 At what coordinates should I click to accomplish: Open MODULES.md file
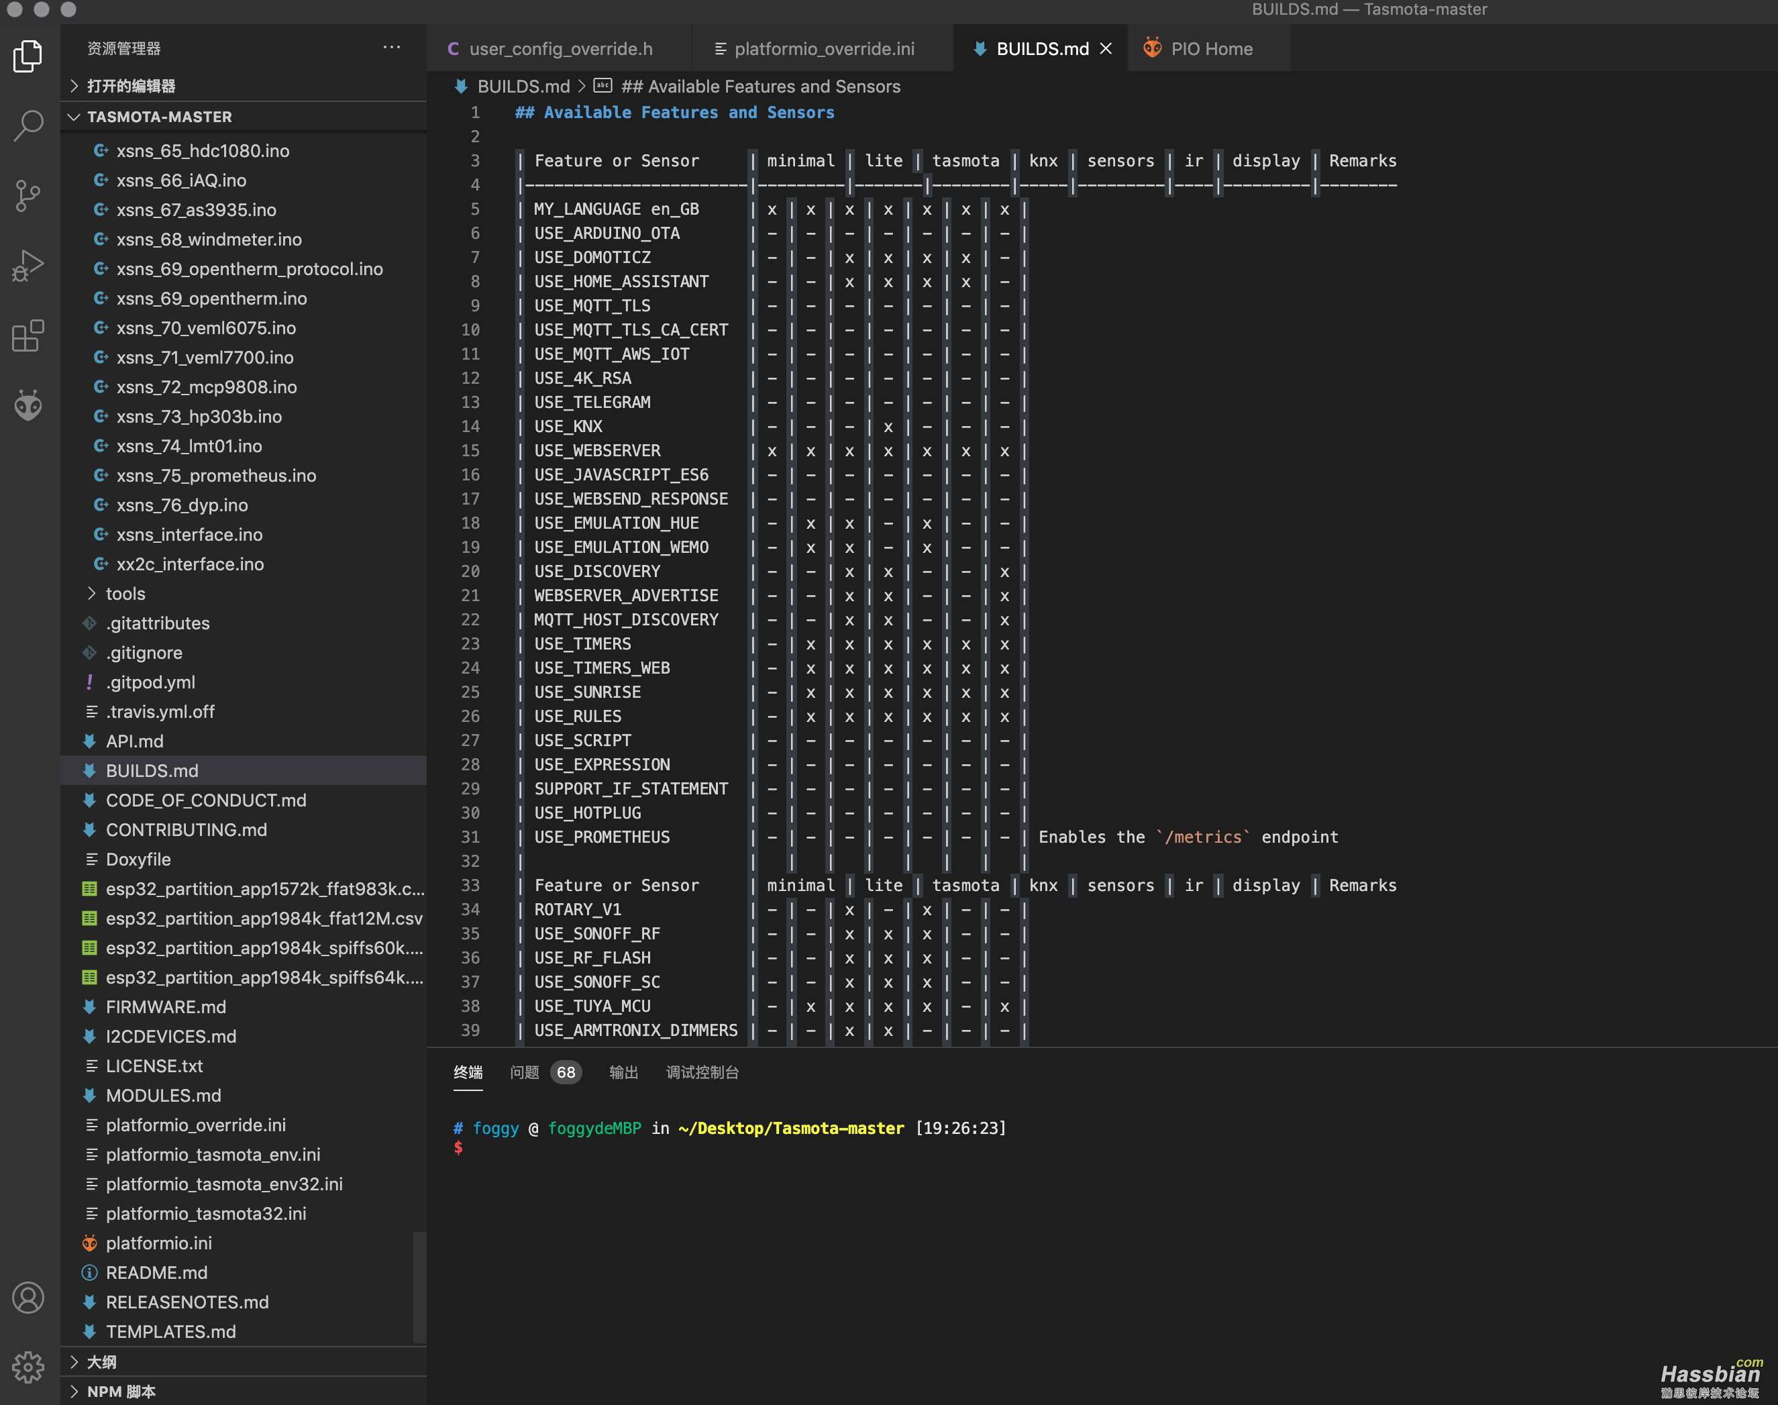(244, 1096)
